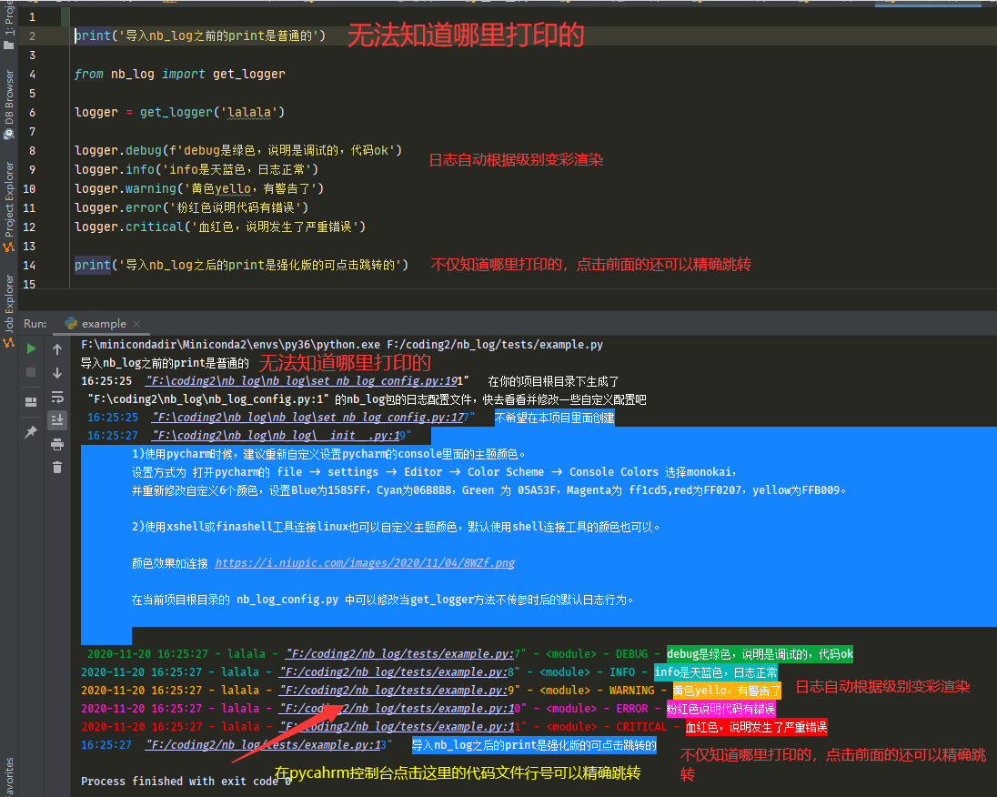Click the blue-highlighted '不希望在本项目里面创建' text
This screenshot has height=797, width=997.
[x=555, y=418]
